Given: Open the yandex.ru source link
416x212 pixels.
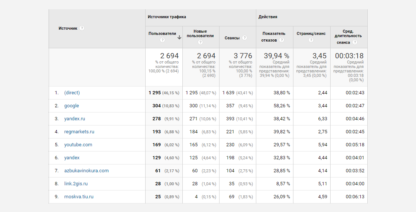Looking at the screenshot, I should click(75, 118).
